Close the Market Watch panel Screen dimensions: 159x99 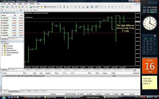click(x=23, y=13)
